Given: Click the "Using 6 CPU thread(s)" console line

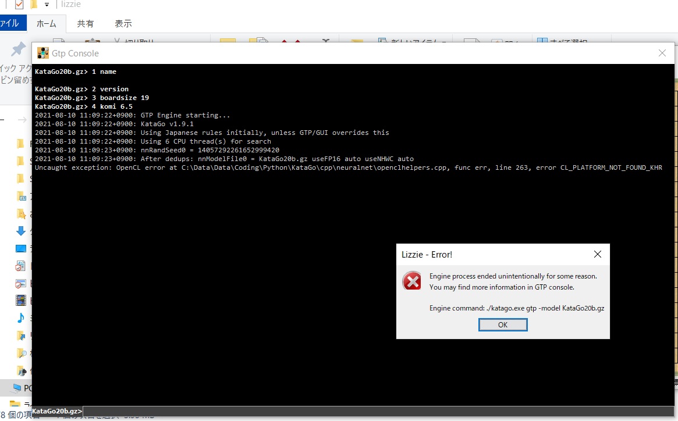Looking at the screenshot, I should [153, 141].
